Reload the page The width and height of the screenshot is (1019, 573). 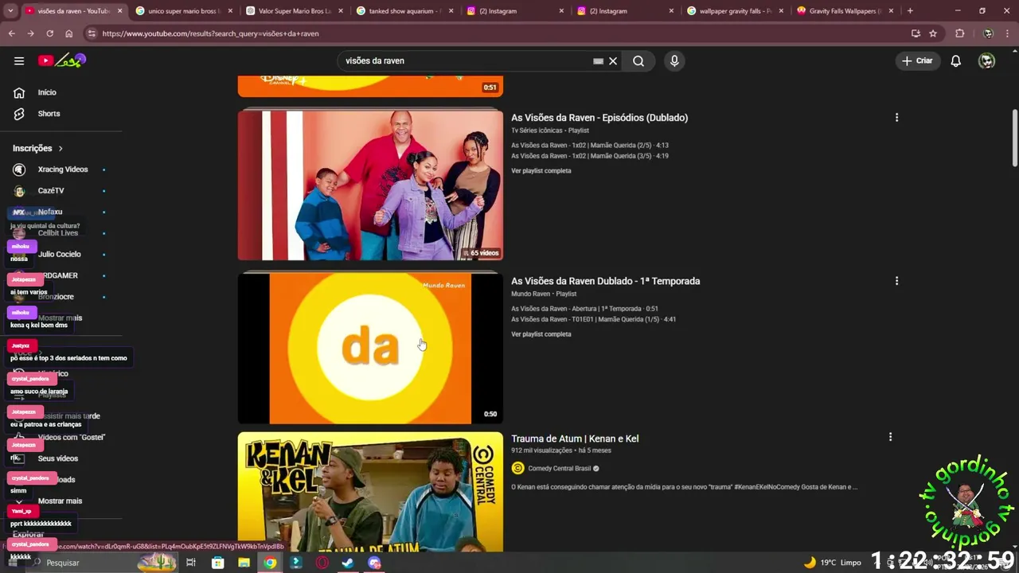tap(49, 33)
